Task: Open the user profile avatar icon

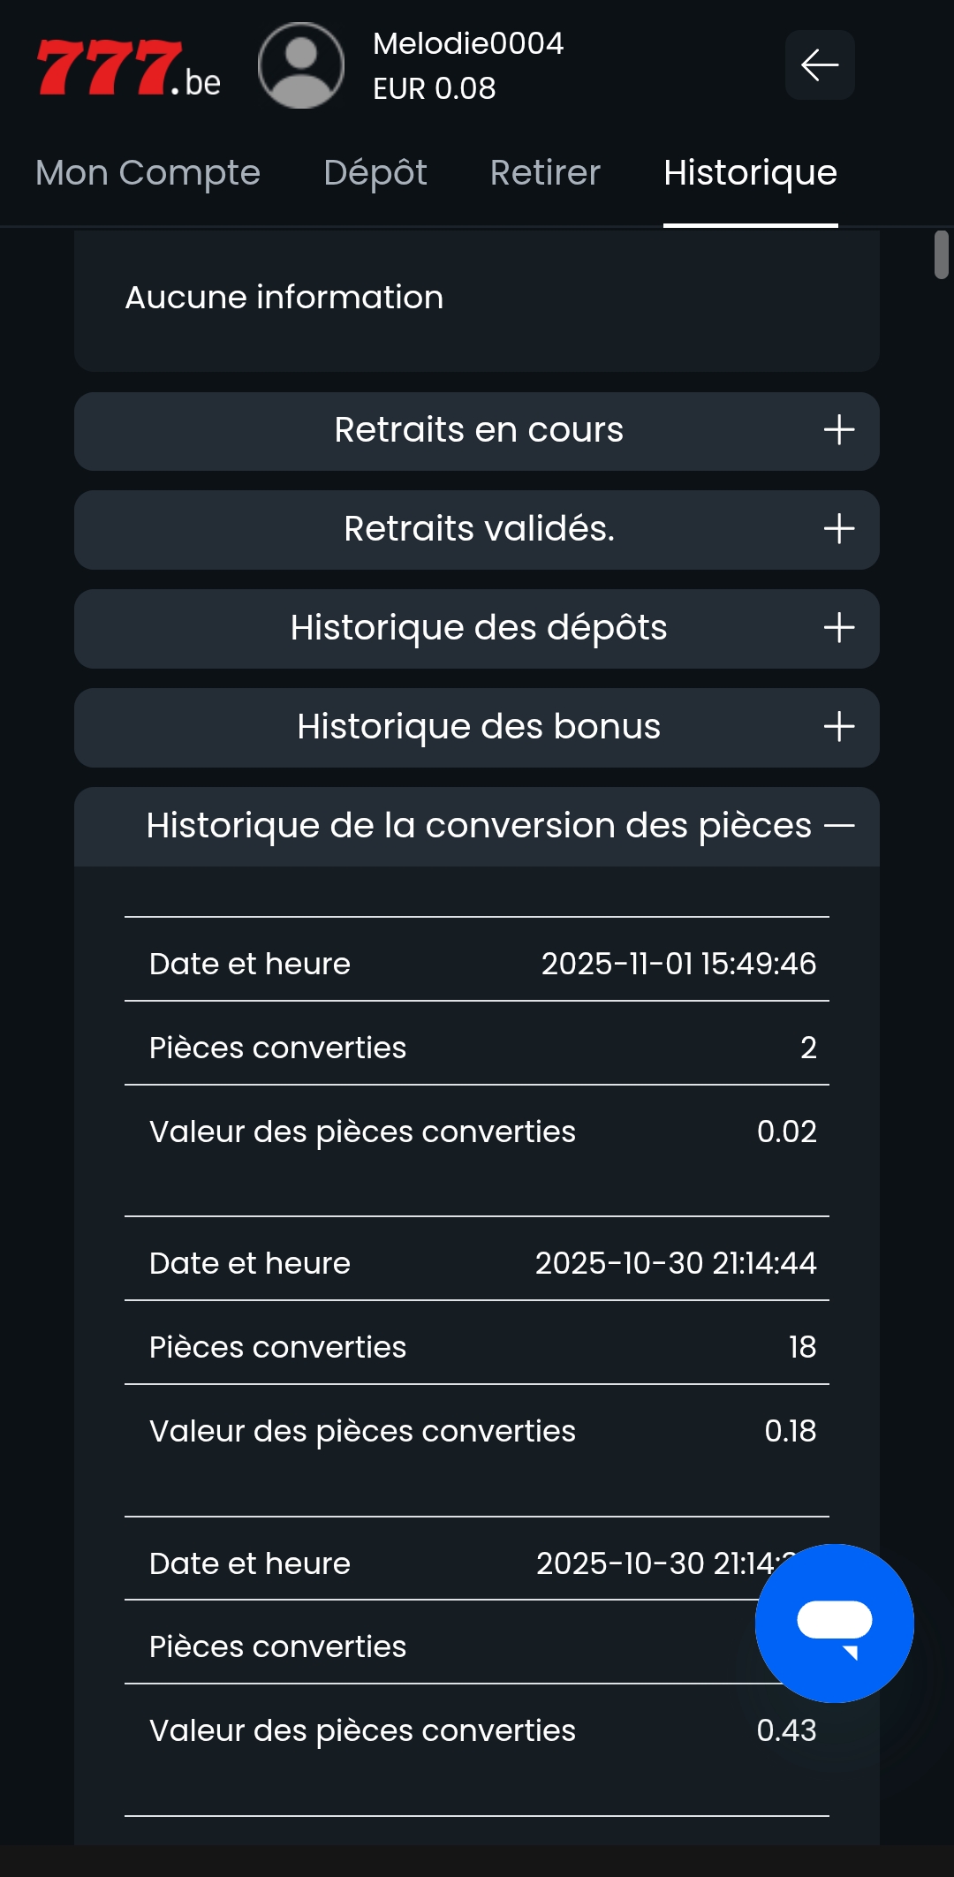Action: pyautogui.click(x=301, y=65)
